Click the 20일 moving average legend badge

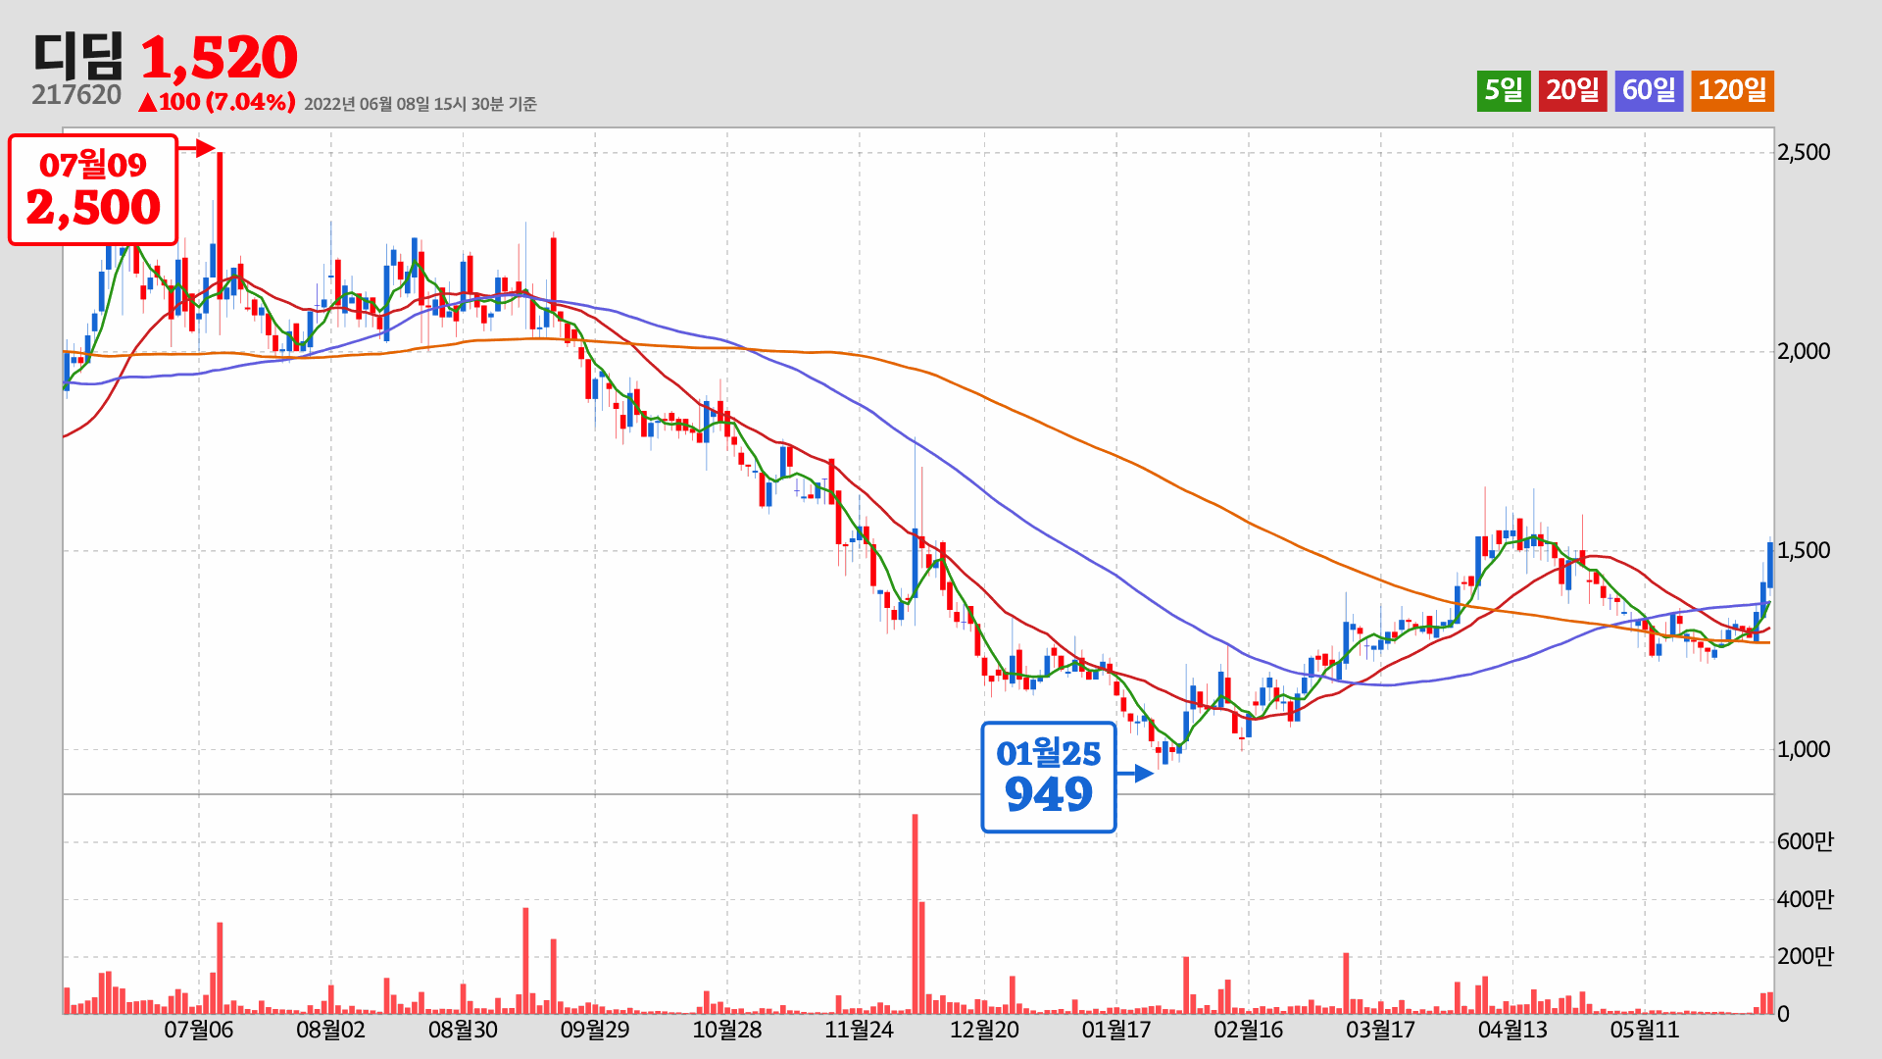click(1572, 91)
